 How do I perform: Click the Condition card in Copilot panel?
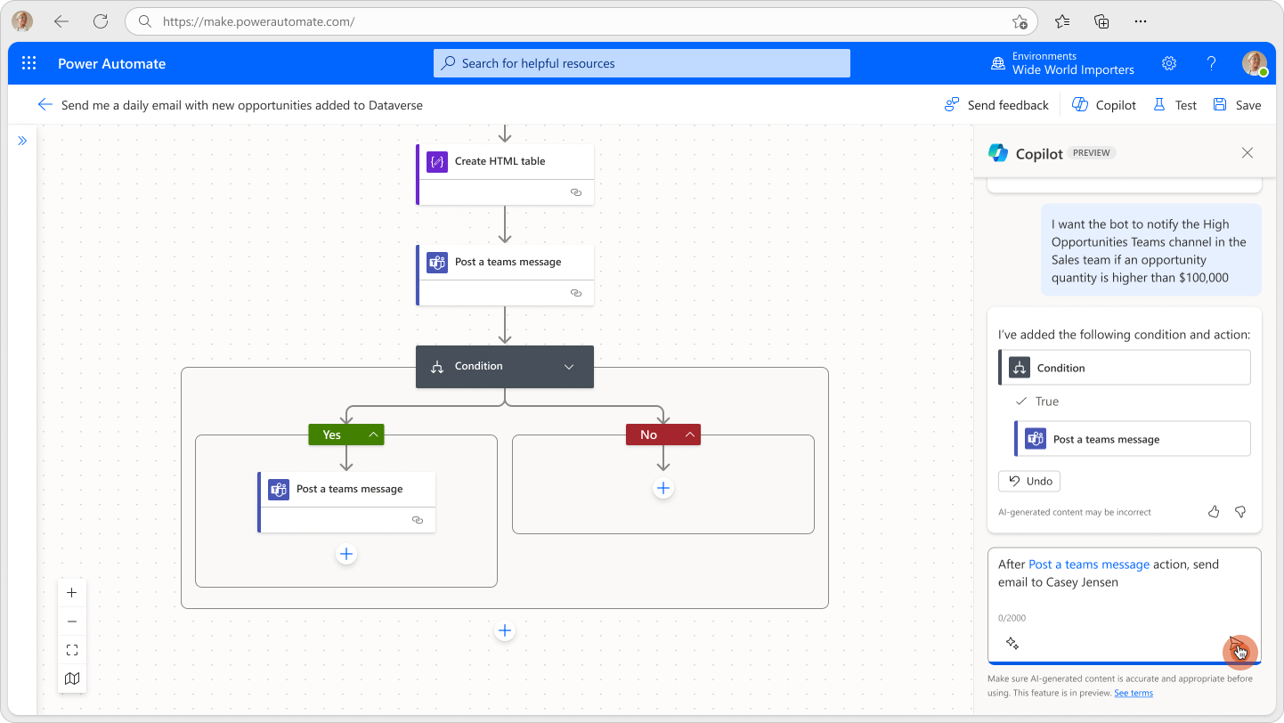[1125, 368]
